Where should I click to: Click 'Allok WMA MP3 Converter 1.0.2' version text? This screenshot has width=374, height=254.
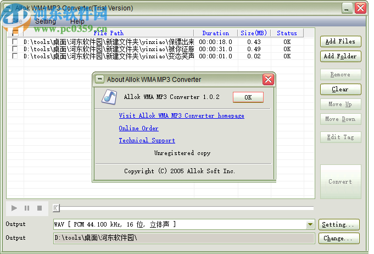pos(171,97)
